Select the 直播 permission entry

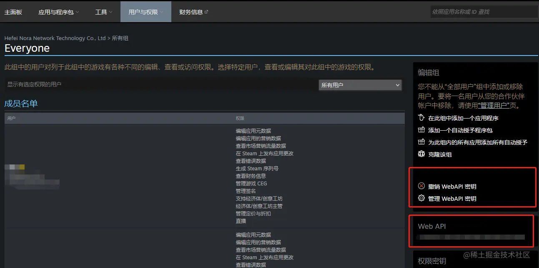pos(240,221)
